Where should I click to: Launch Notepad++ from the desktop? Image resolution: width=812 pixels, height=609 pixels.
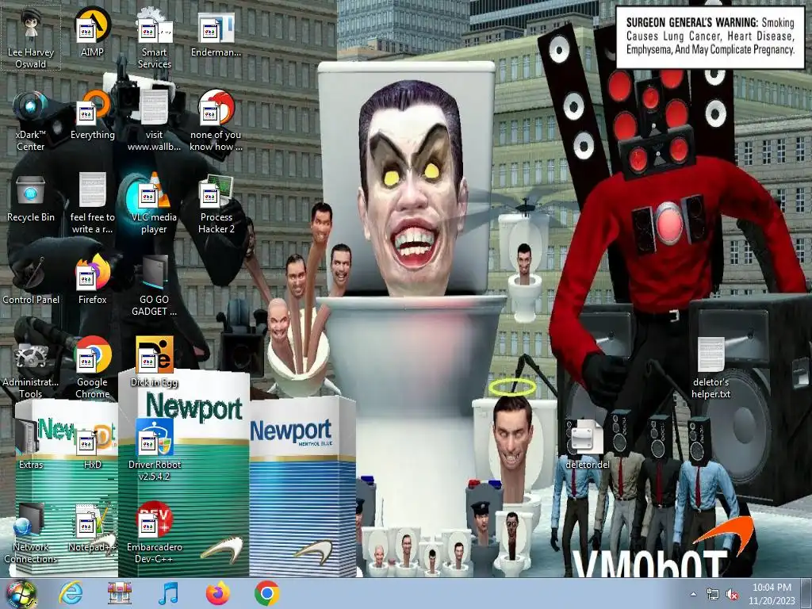click(92, 527)
